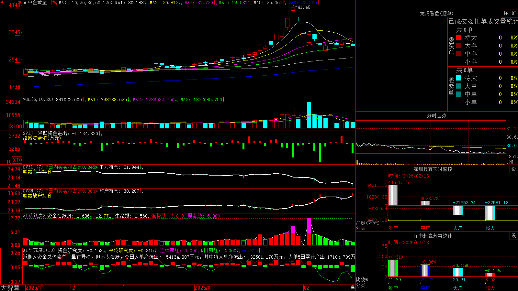Image resolution: width=518 pixels, height=291 pixels.
Task: Click the teal swatch beside sell-order 大单
Action: pyautogui.click(x=458, y=86)
